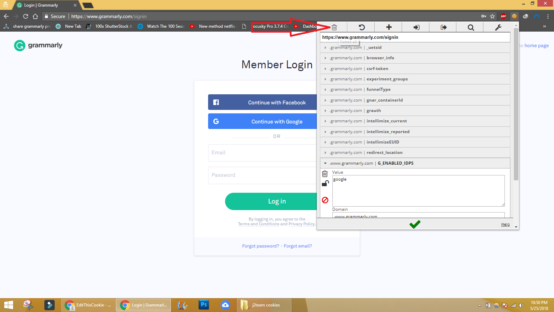Expand the browser_info cookie row

pos(415,58)
